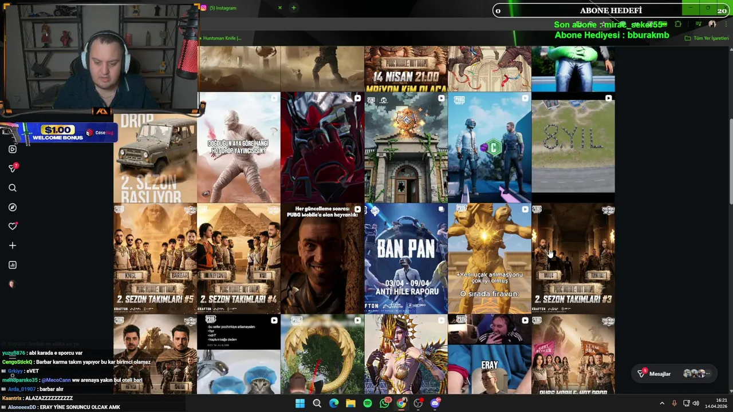Switch to Chrome in taskbar
Screen dimensions: 733x412
pyautogui.click(x=401, y=403)
